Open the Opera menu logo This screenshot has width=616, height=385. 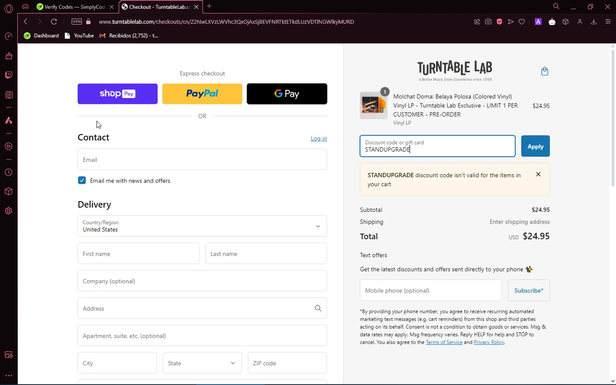tap(9, 8)
